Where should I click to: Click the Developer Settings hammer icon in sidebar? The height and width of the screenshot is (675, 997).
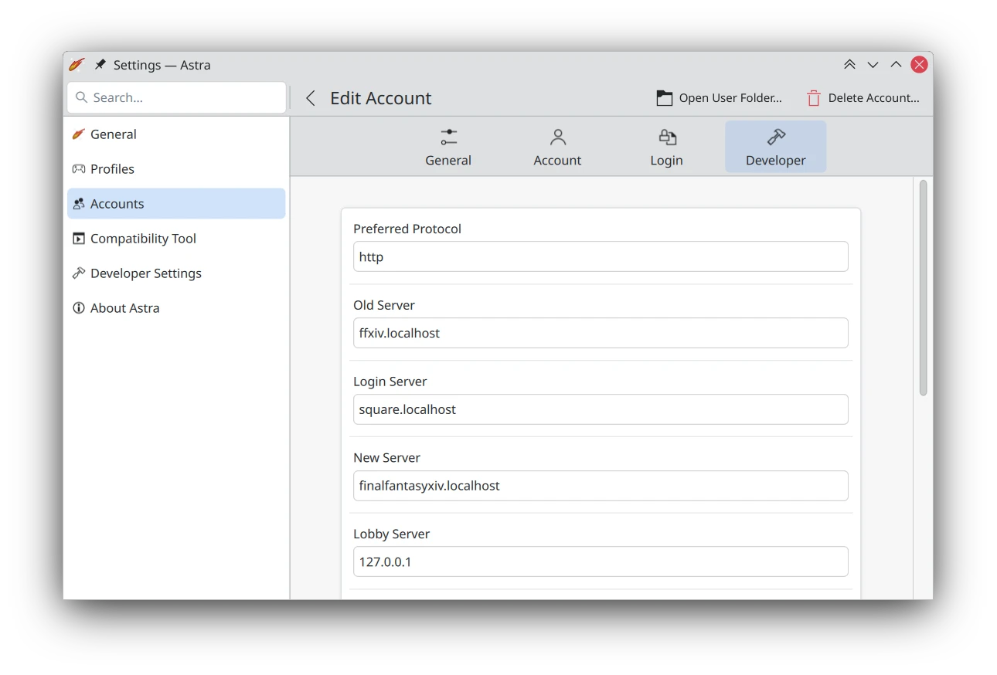point(79,273)
